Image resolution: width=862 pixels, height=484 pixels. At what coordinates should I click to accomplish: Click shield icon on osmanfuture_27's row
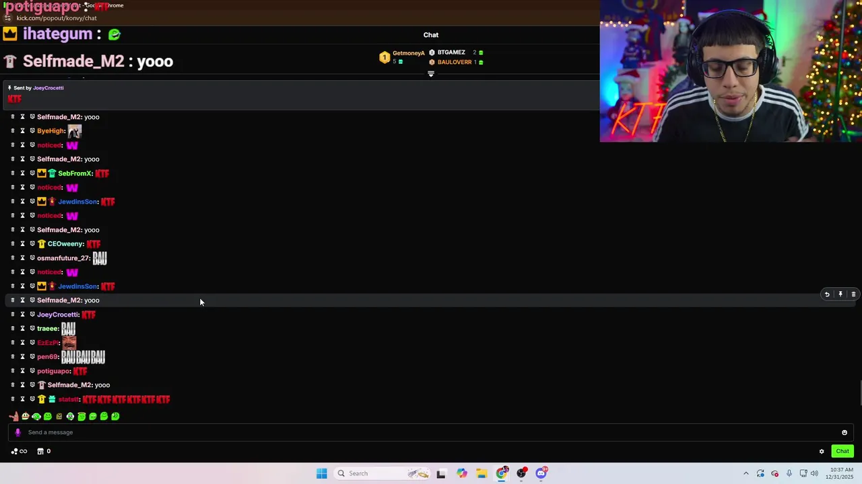(x=32, y=258)
